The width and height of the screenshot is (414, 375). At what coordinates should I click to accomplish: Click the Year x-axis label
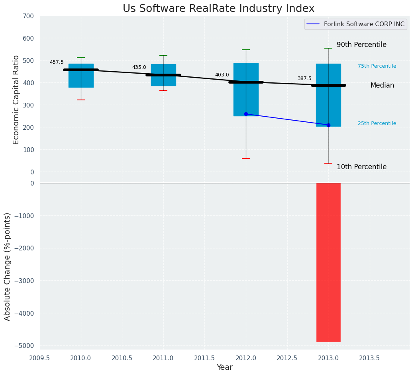click(225, 367)
